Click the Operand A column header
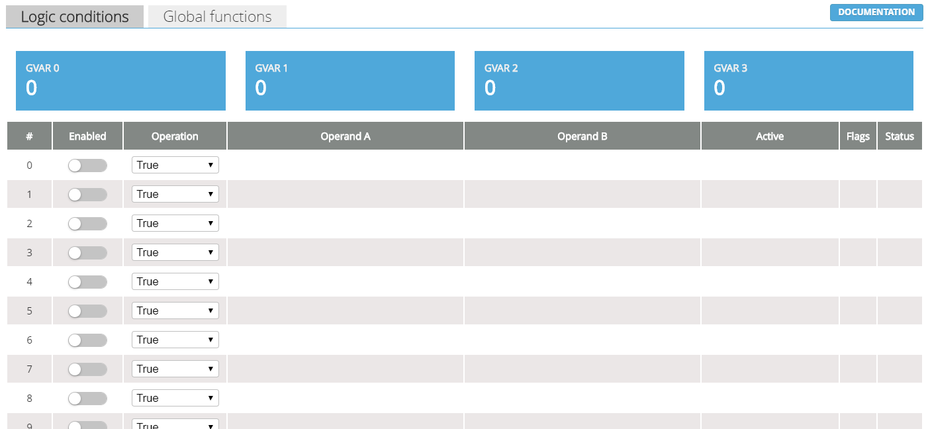Screen dimensions: 928x429 point(346,136)
